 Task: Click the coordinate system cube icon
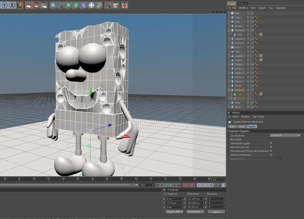tap(20, 5)
